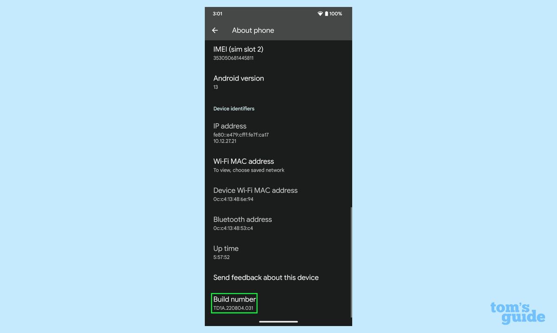Screen dimensions: 557x333
Task: Tap the Bluetooth address entry
Action: [x=242, y=223]
